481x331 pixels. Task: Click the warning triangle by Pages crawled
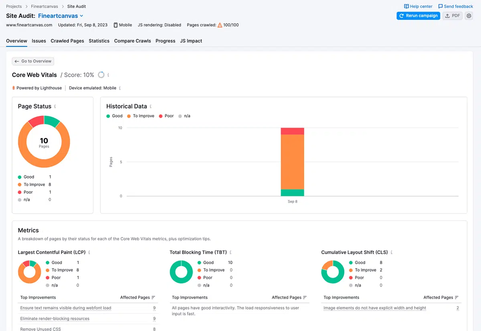(220, 25)
